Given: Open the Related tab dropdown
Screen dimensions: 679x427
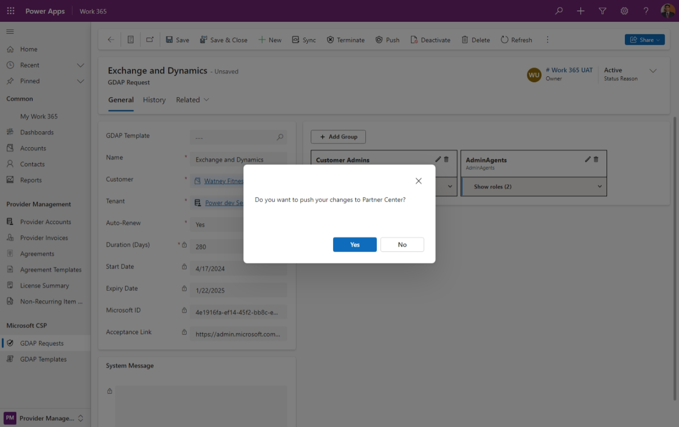Looking at the screenshot, I should [193, 100].
